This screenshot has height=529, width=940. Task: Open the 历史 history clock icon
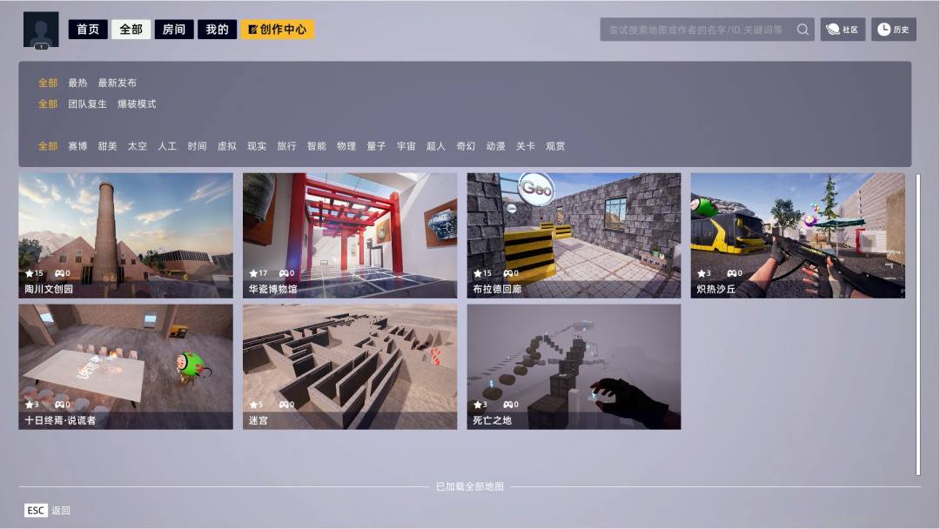883,30
